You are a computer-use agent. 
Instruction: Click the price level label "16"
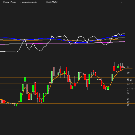(128, 105)
